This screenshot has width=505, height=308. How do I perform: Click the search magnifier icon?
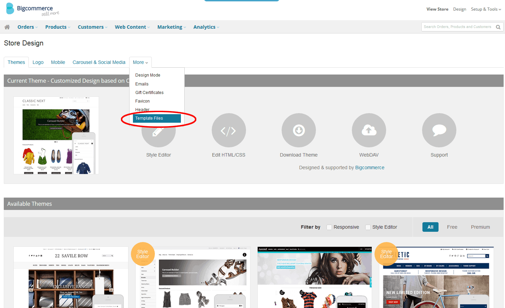(x=498, y=27)
